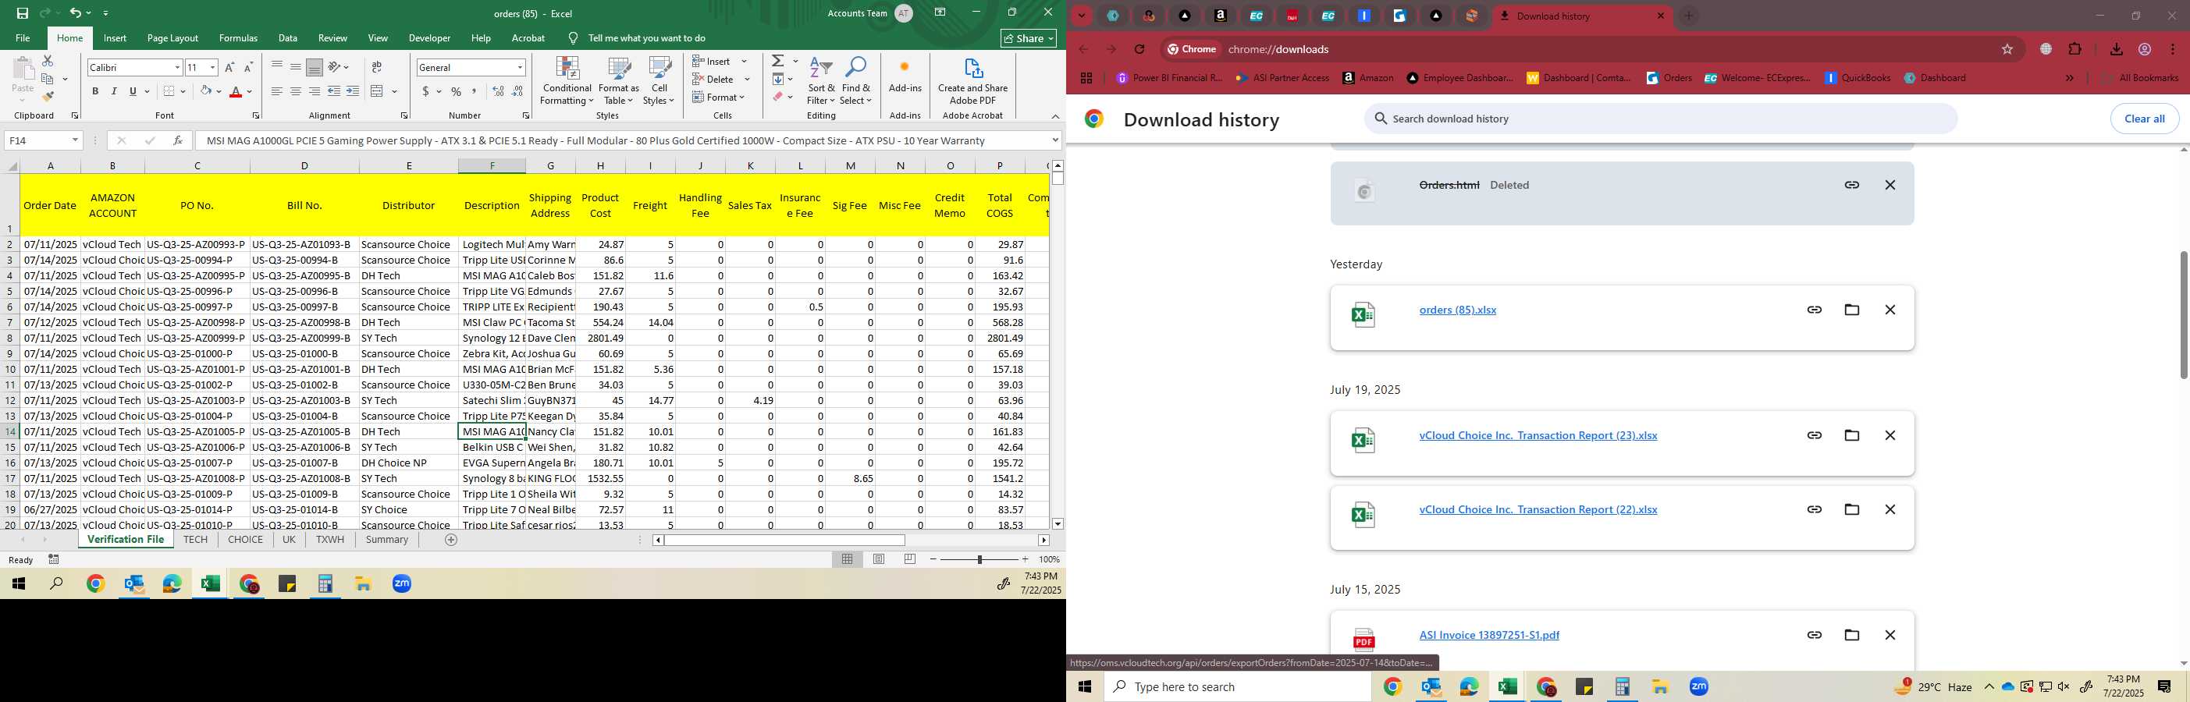This screenshot has width=2190, height=702.
Task: Open Cell Styles gallery
Action: (659, 82)
